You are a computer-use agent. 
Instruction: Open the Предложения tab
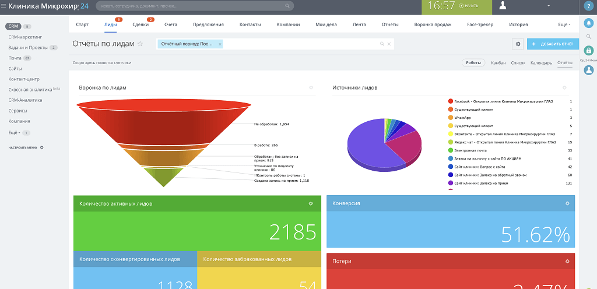[x=208, y=24]
